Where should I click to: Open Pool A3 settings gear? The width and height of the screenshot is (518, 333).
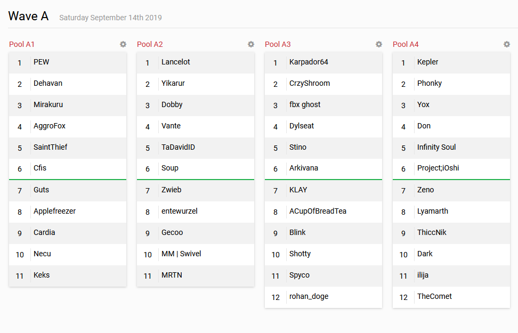click(x=378, y=44)
